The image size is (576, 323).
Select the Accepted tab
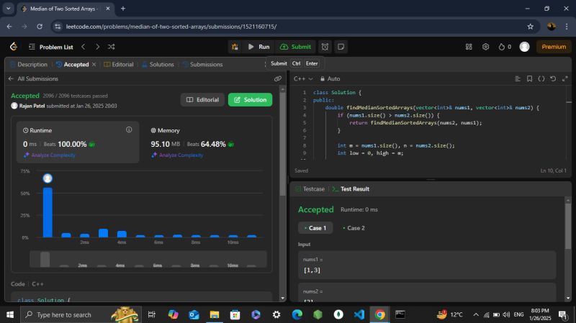(73, 64)
